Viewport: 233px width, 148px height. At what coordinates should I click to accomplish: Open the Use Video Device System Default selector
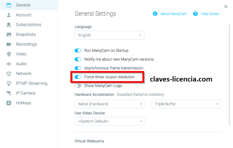pyautogui.click(x=109, y=121)
